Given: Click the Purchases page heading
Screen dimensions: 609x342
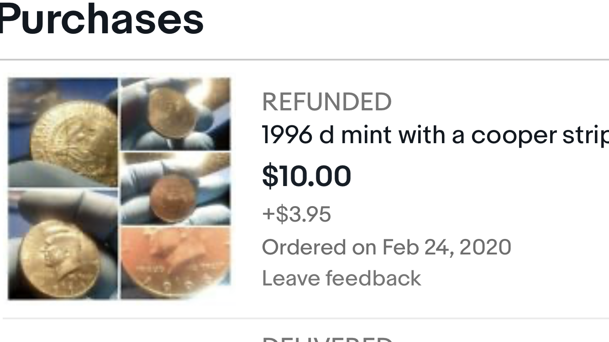Looking at the screenshot, I should coord(101,19).
